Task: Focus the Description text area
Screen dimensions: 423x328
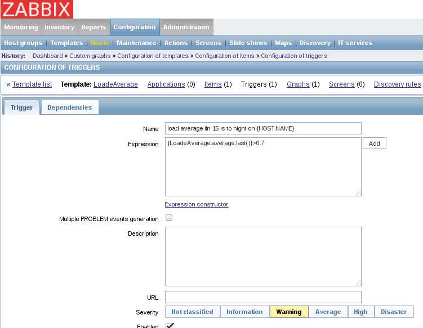Action: 263,257
